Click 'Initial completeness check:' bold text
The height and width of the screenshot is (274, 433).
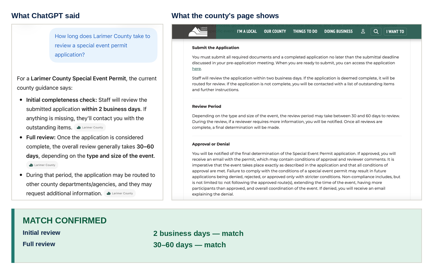pyautogui.click(x=62, y=100)
